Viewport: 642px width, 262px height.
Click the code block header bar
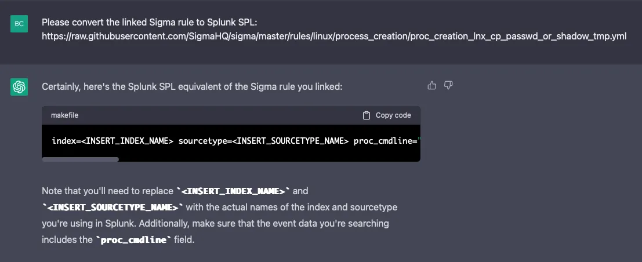[x=231, y=115]
